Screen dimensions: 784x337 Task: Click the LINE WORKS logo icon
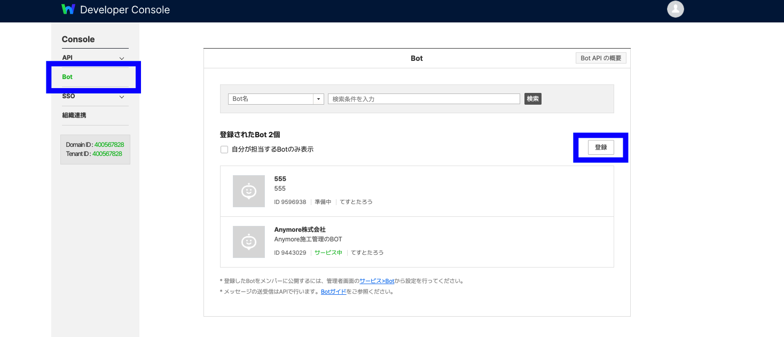click(x=68, y=9)
